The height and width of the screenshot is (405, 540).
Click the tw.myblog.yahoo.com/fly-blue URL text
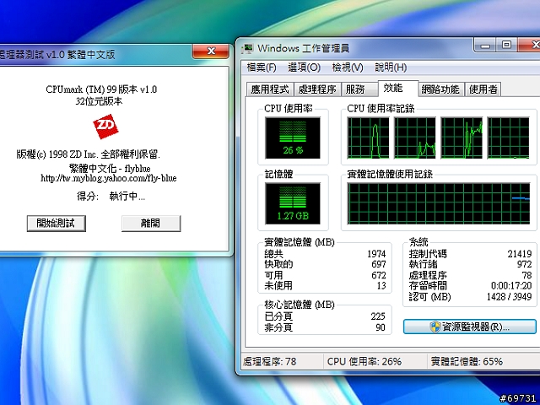(x=109, y=178)
